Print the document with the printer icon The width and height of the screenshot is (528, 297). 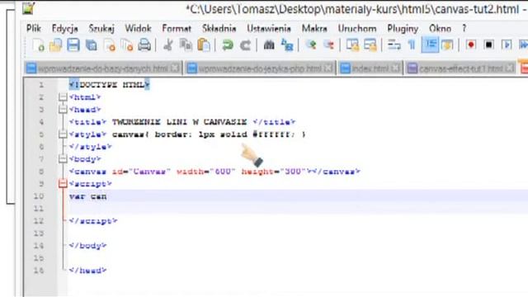click(x=144, y=45)
